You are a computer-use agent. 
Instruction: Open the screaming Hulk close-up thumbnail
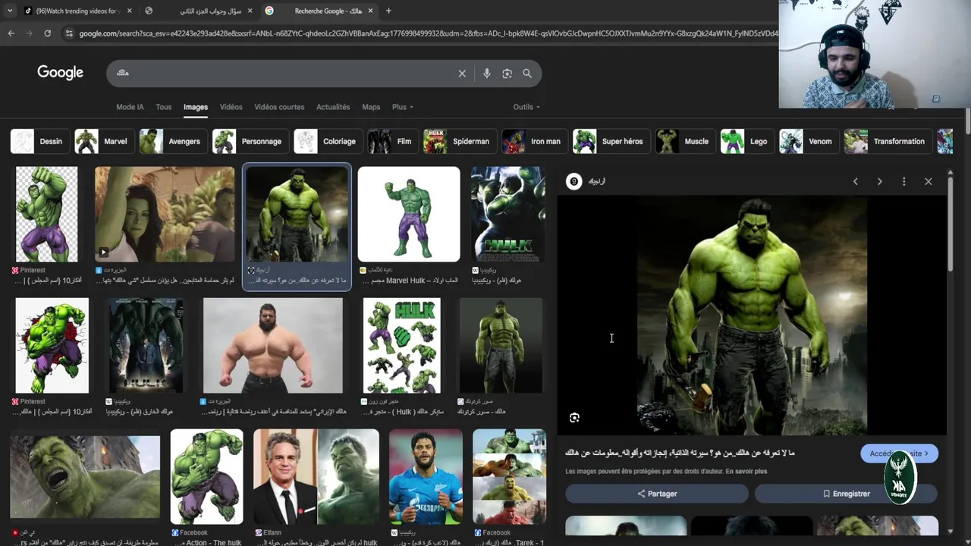click(85, 477)
